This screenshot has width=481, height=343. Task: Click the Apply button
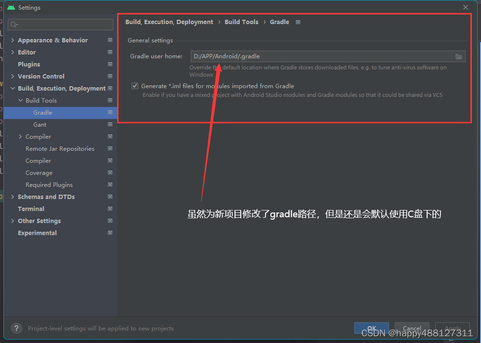(453, 328)
